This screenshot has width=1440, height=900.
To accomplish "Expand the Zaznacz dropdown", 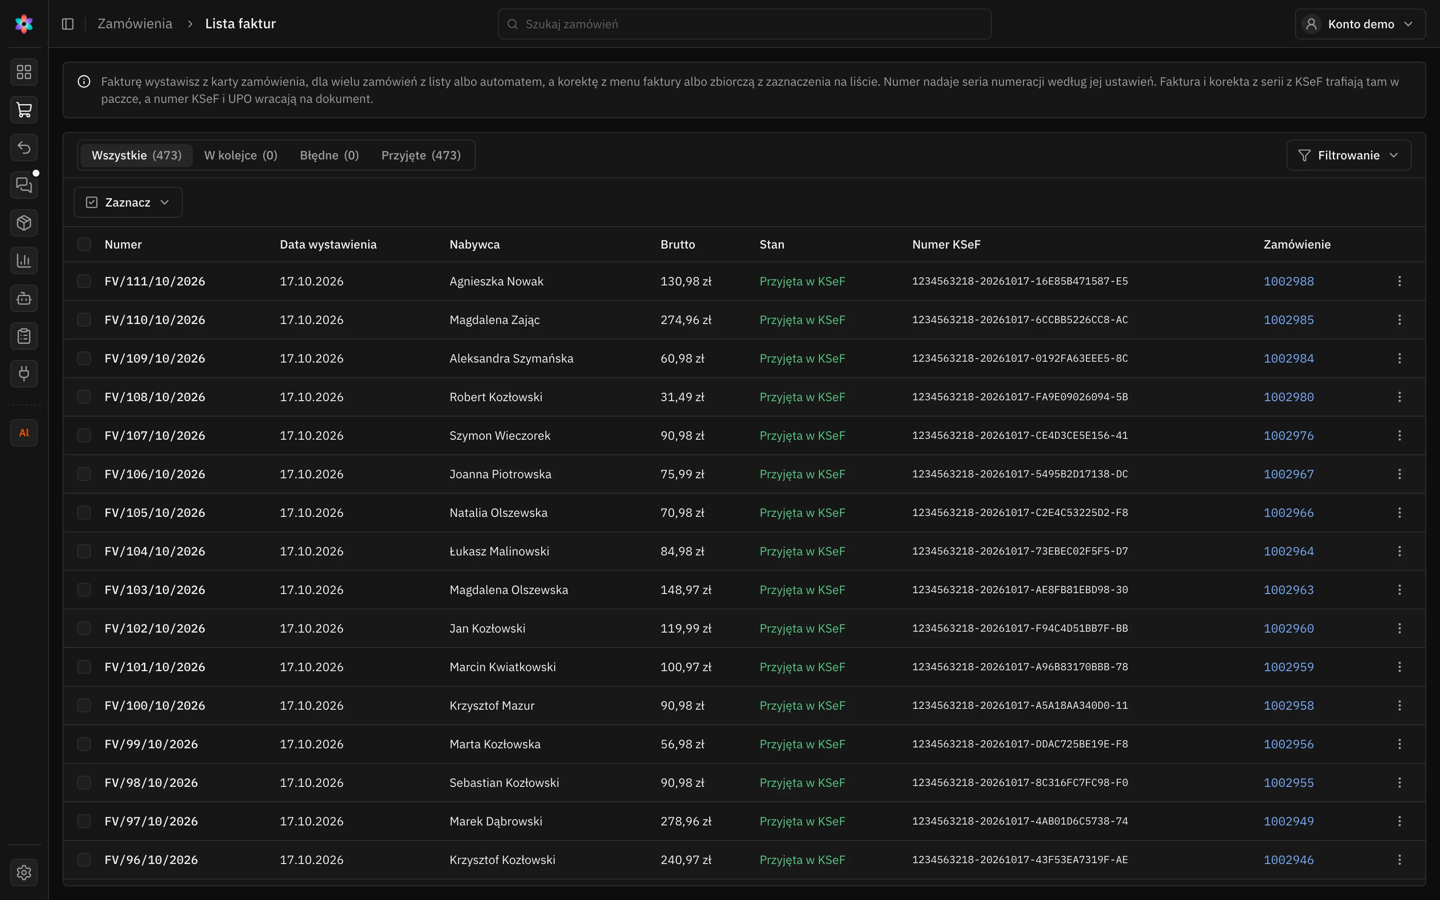I will click(128, 202).
